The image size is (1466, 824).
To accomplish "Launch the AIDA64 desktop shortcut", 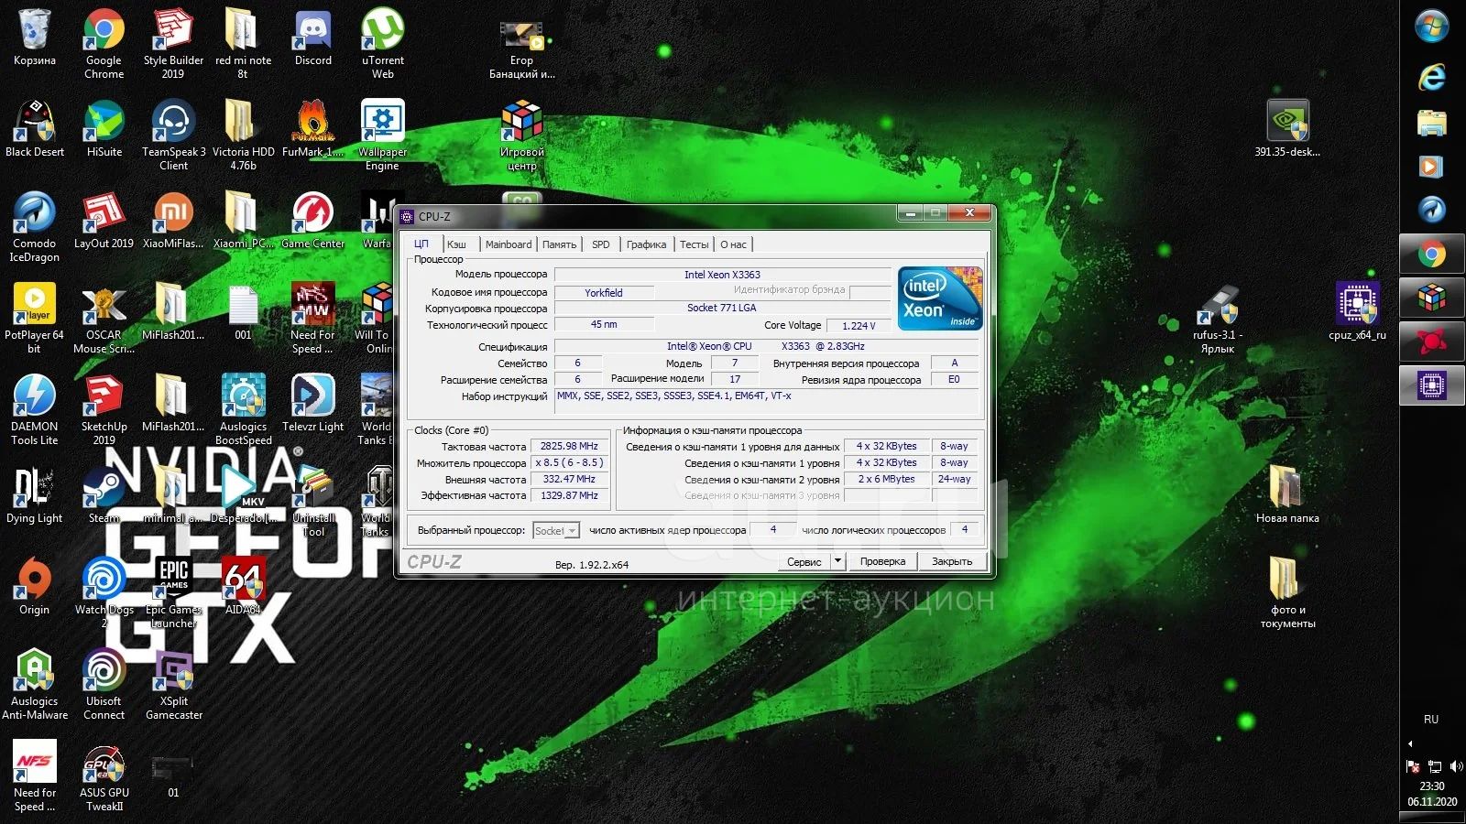I will pyautogui.click(x=243, y=580).
